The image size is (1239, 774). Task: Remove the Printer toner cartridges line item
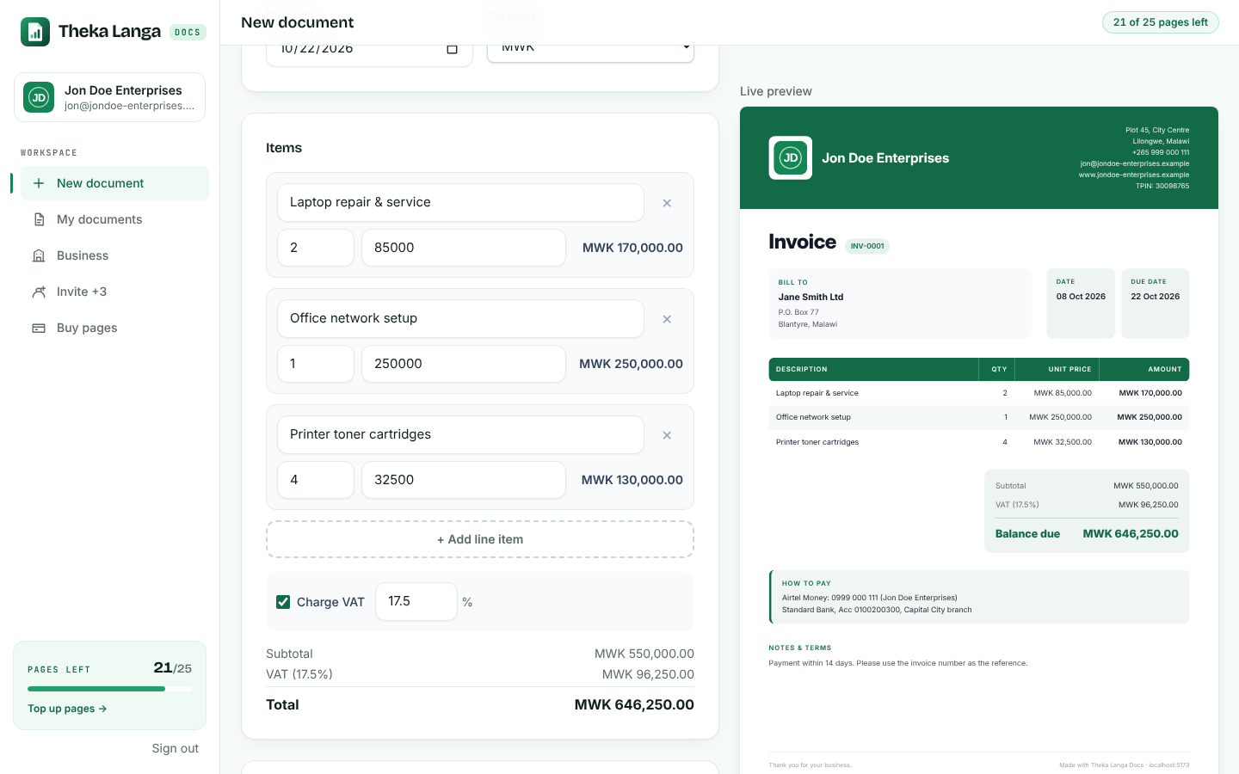[667, 435]
